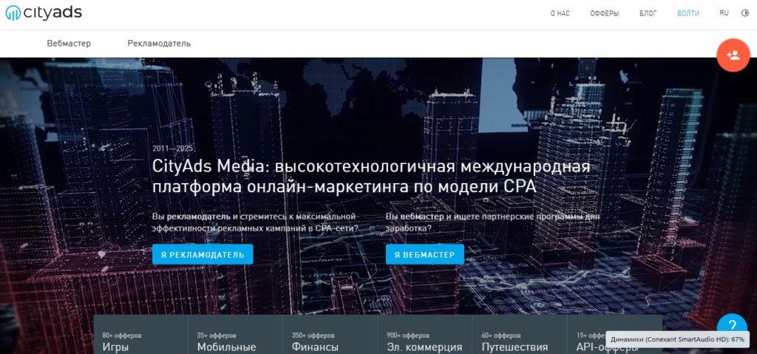Open the blue question mark help button
This screenshot has height=354, width=757.
732,325
